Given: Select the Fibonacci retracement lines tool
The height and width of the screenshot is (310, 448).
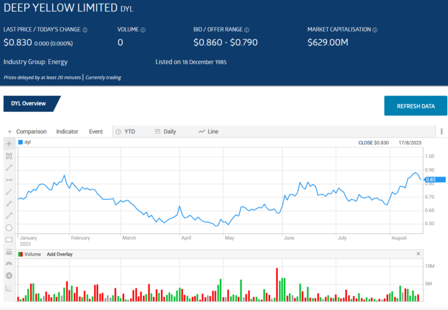Looking at the screenshot, I should coord(9,252).
